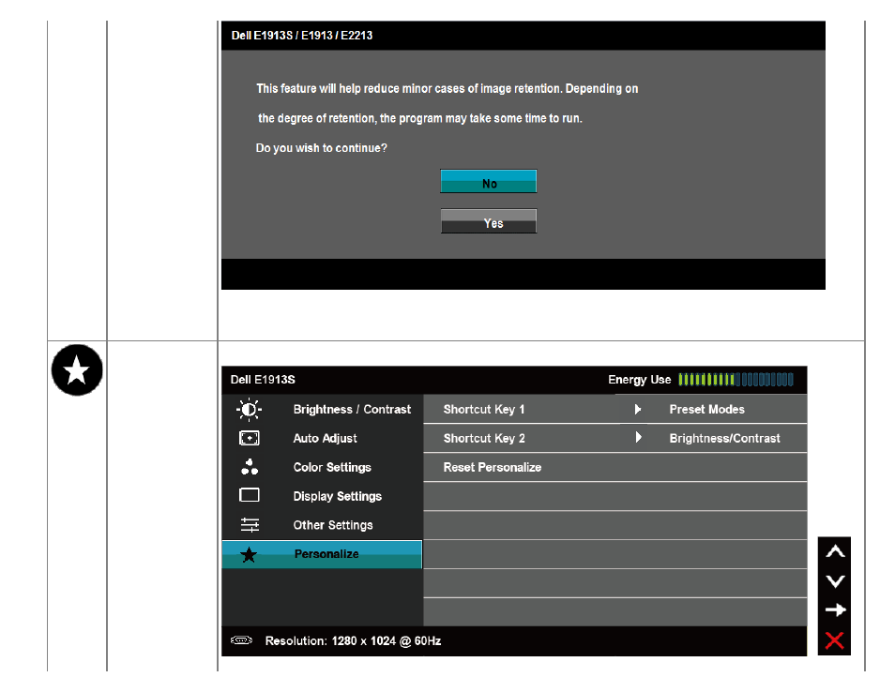Click the up arrow navigation button

835,551
